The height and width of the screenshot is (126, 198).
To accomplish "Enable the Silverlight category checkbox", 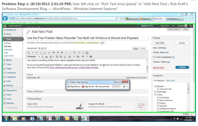I will coord(157,106).
